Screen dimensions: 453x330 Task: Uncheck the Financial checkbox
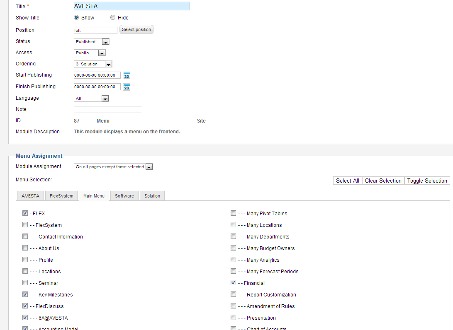tap(234, 283)
